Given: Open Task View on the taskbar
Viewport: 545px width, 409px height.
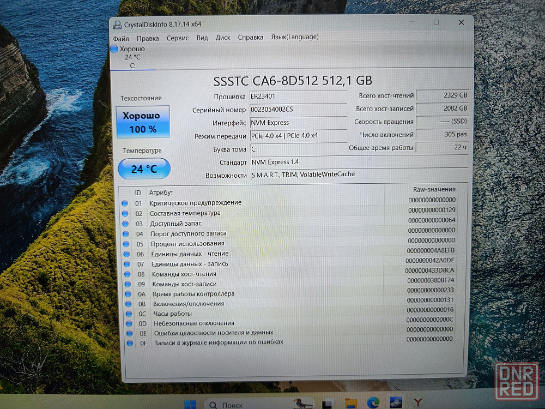Looking at the screenshot, I should 326,404.
